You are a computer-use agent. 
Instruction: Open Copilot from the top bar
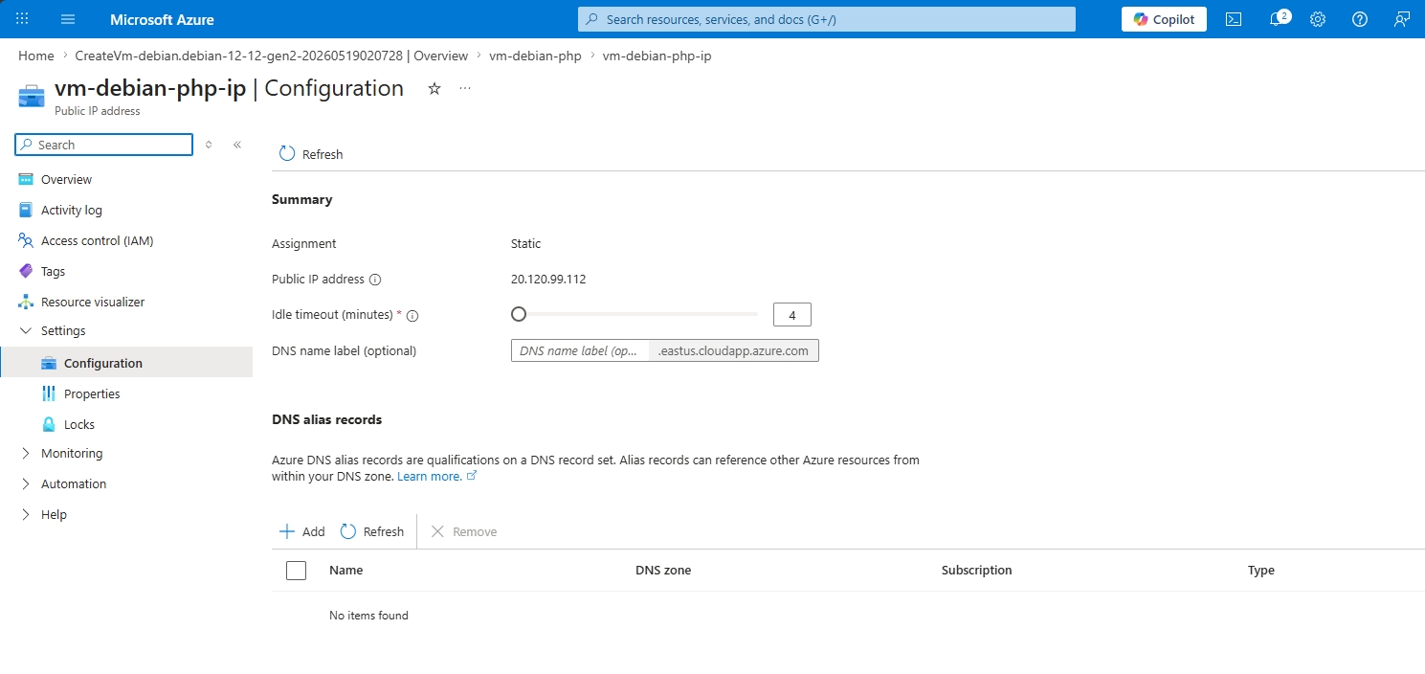1164,19
